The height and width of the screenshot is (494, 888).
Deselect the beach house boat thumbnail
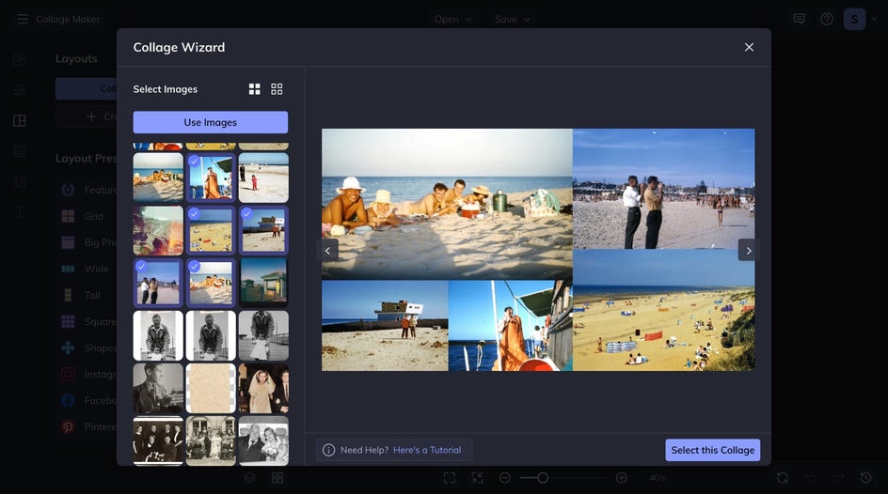tap(263, 230)
